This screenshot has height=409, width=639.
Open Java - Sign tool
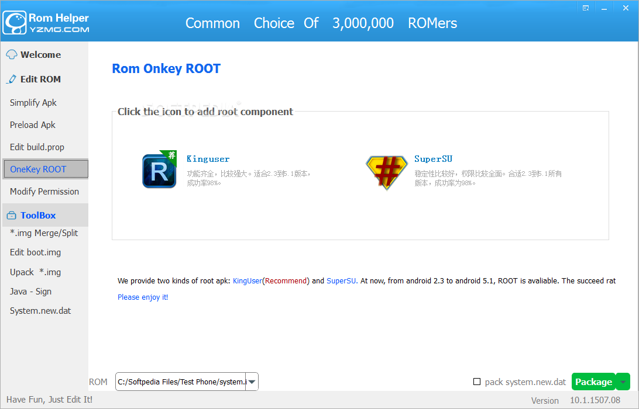(x=30, y=292)
